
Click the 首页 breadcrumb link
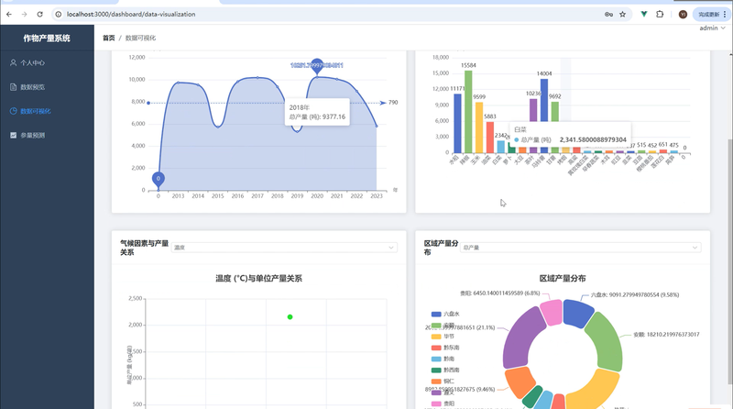click(x=108, y=38)
